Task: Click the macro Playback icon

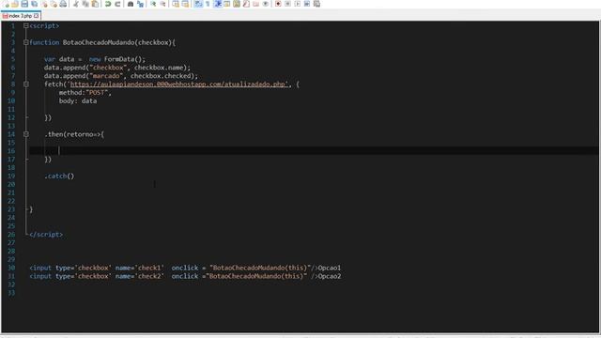Action: pyautogui.click(x=298, y=4)
